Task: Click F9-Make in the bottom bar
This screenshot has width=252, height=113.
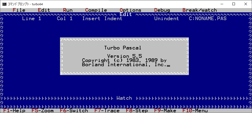Action: point(165,111)
